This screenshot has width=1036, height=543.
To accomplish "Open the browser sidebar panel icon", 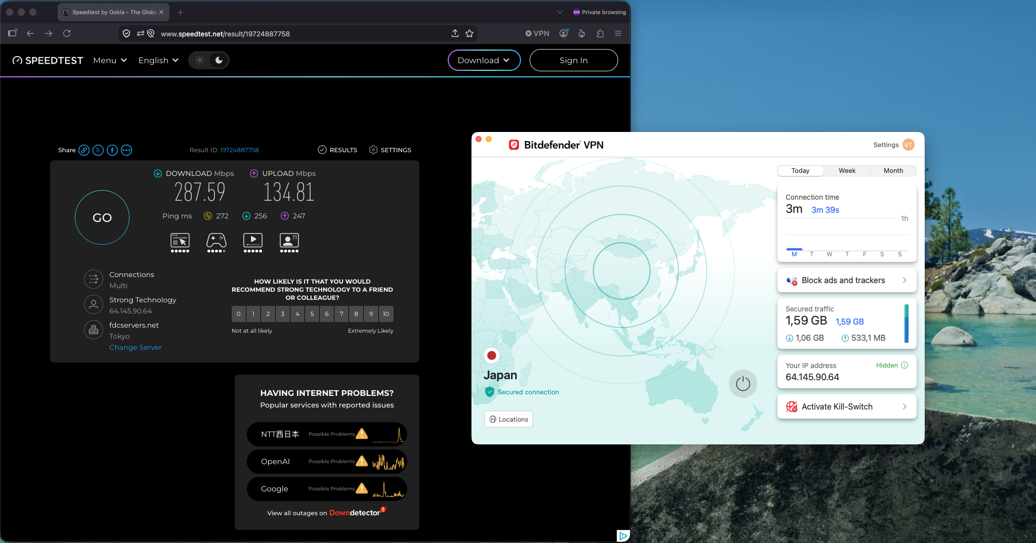I will [x=13, y=33].
